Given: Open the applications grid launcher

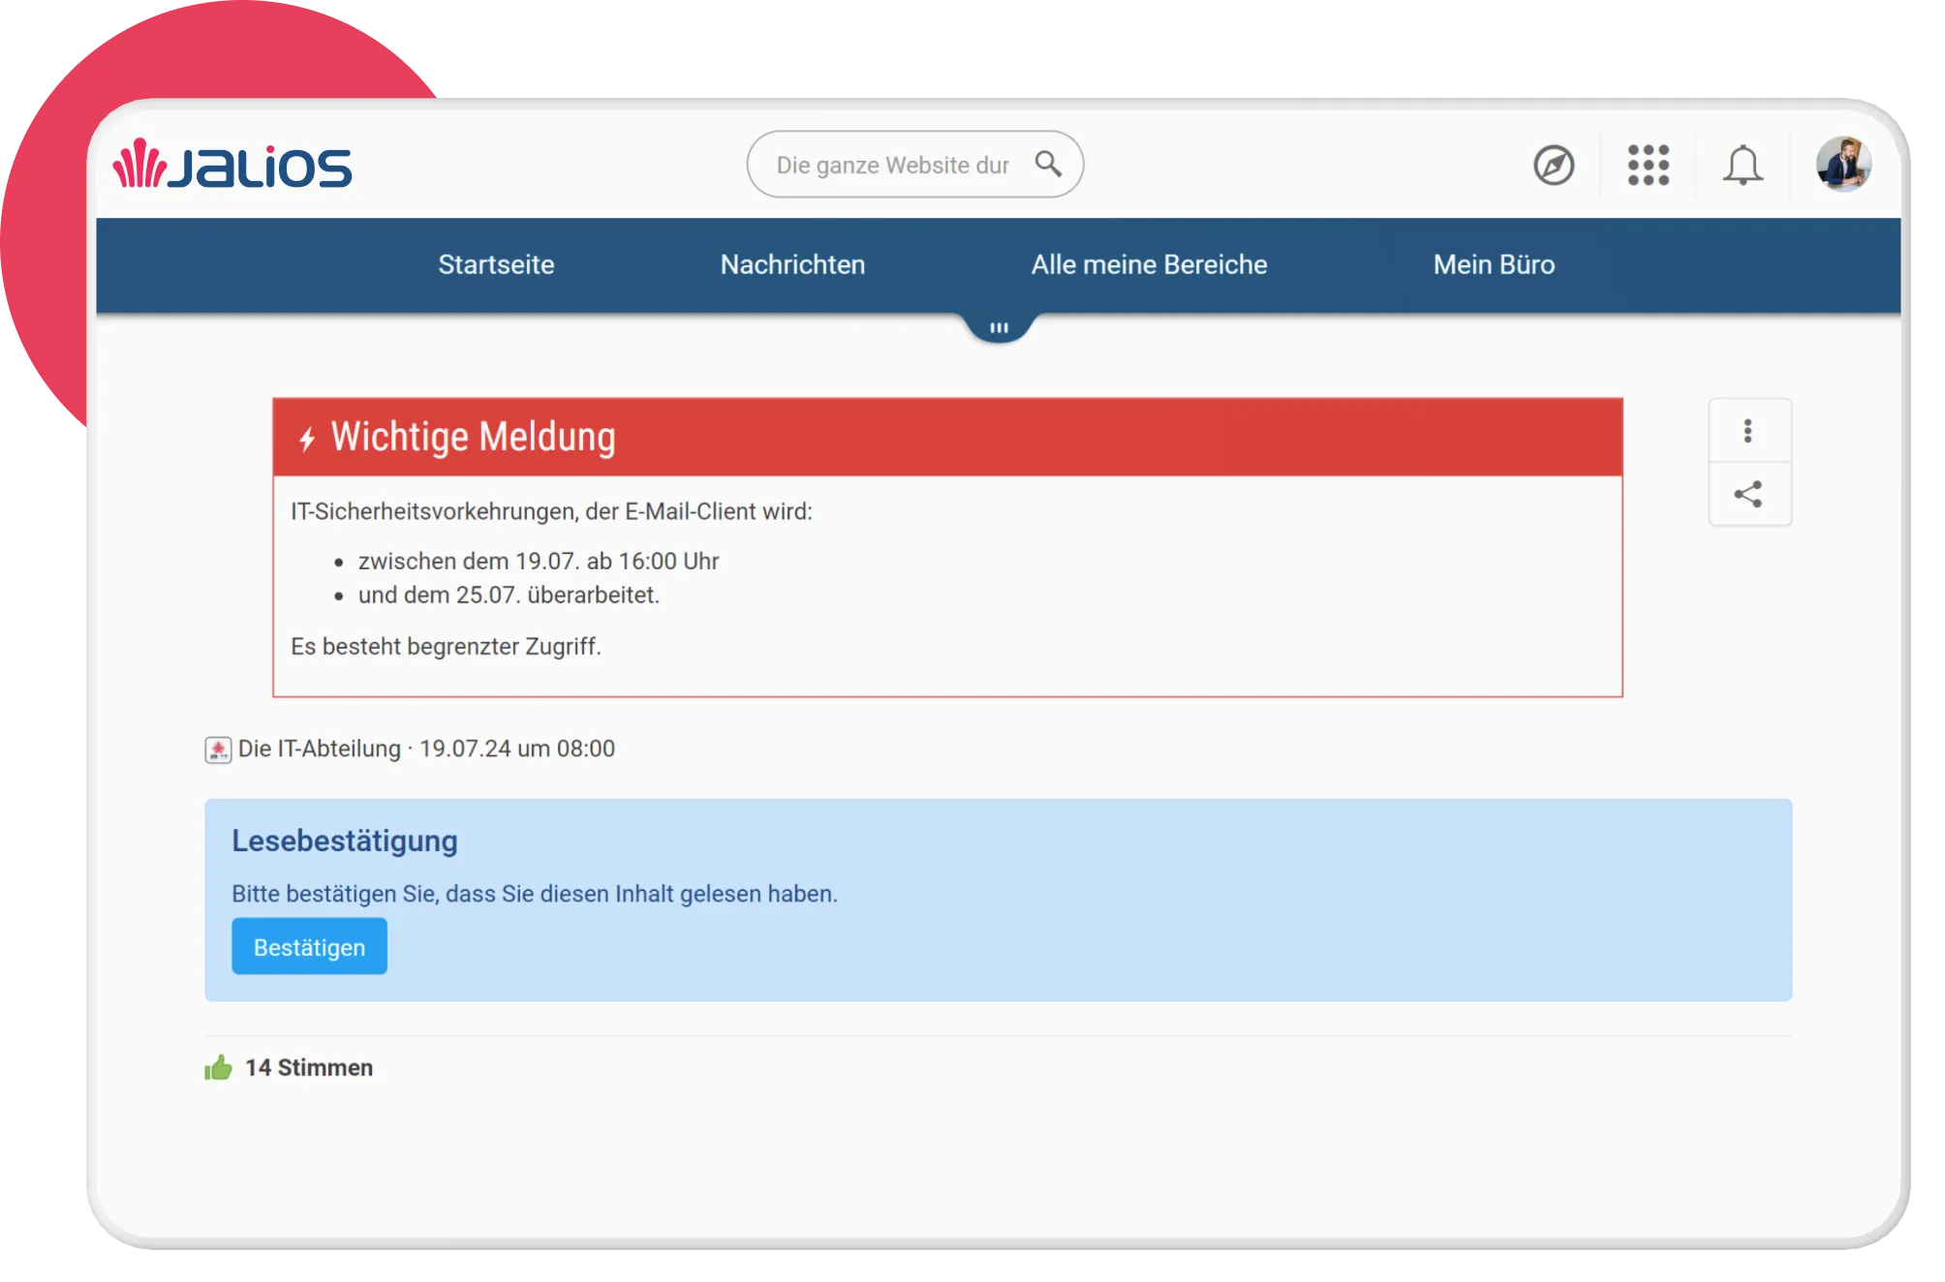Looking at the screenshot, I should pyautogui.click(x=1649, y=165).
